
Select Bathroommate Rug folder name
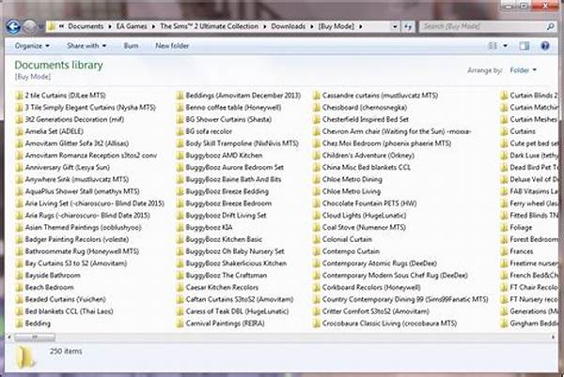pos(82,251)
